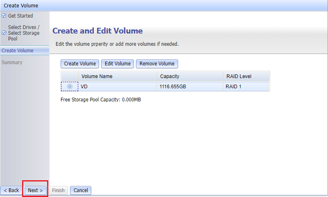Click the VD volume name cell
The width and height of the screenshot is (328, 197).
[x=118, y=86]
